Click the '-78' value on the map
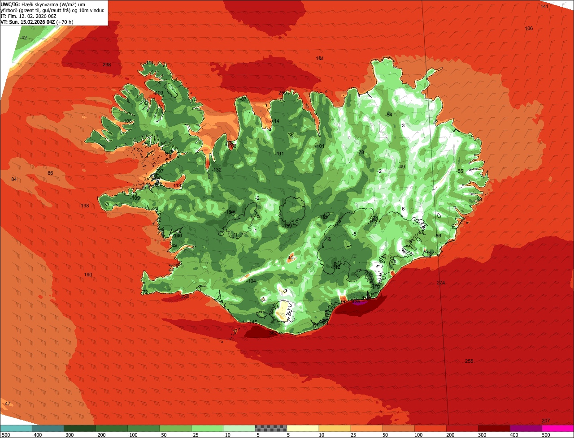 360,152
